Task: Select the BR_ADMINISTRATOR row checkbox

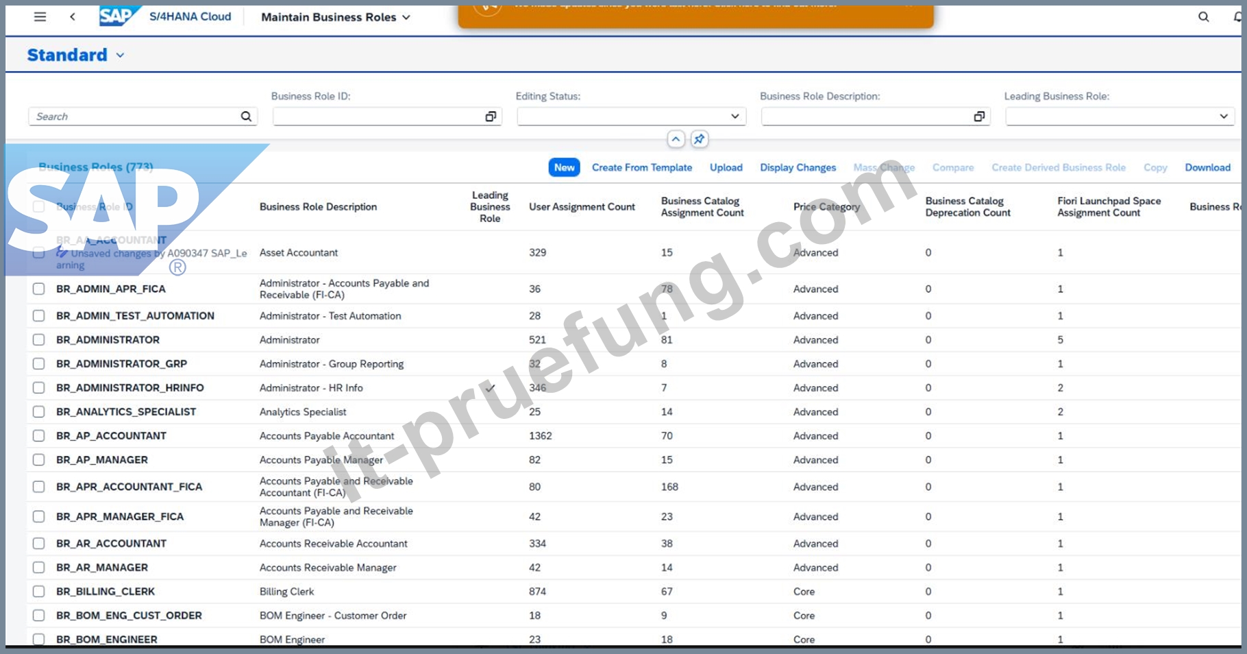Action: (x=39, y=340)
